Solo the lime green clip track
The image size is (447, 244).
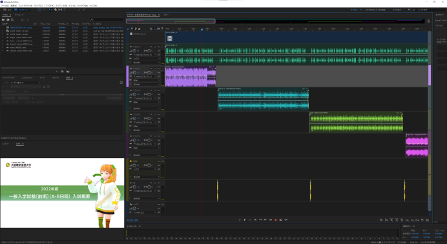(155, 114)
